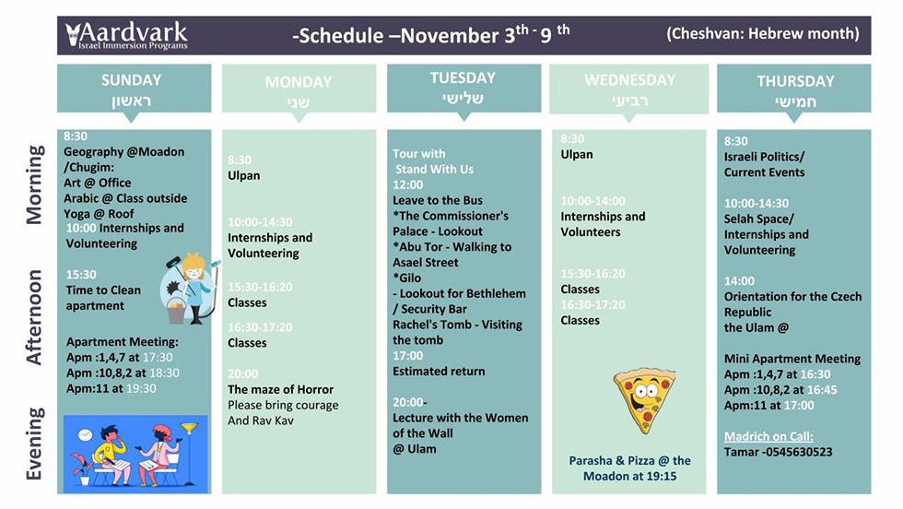Select the MONDAY column header

(299, 89)
